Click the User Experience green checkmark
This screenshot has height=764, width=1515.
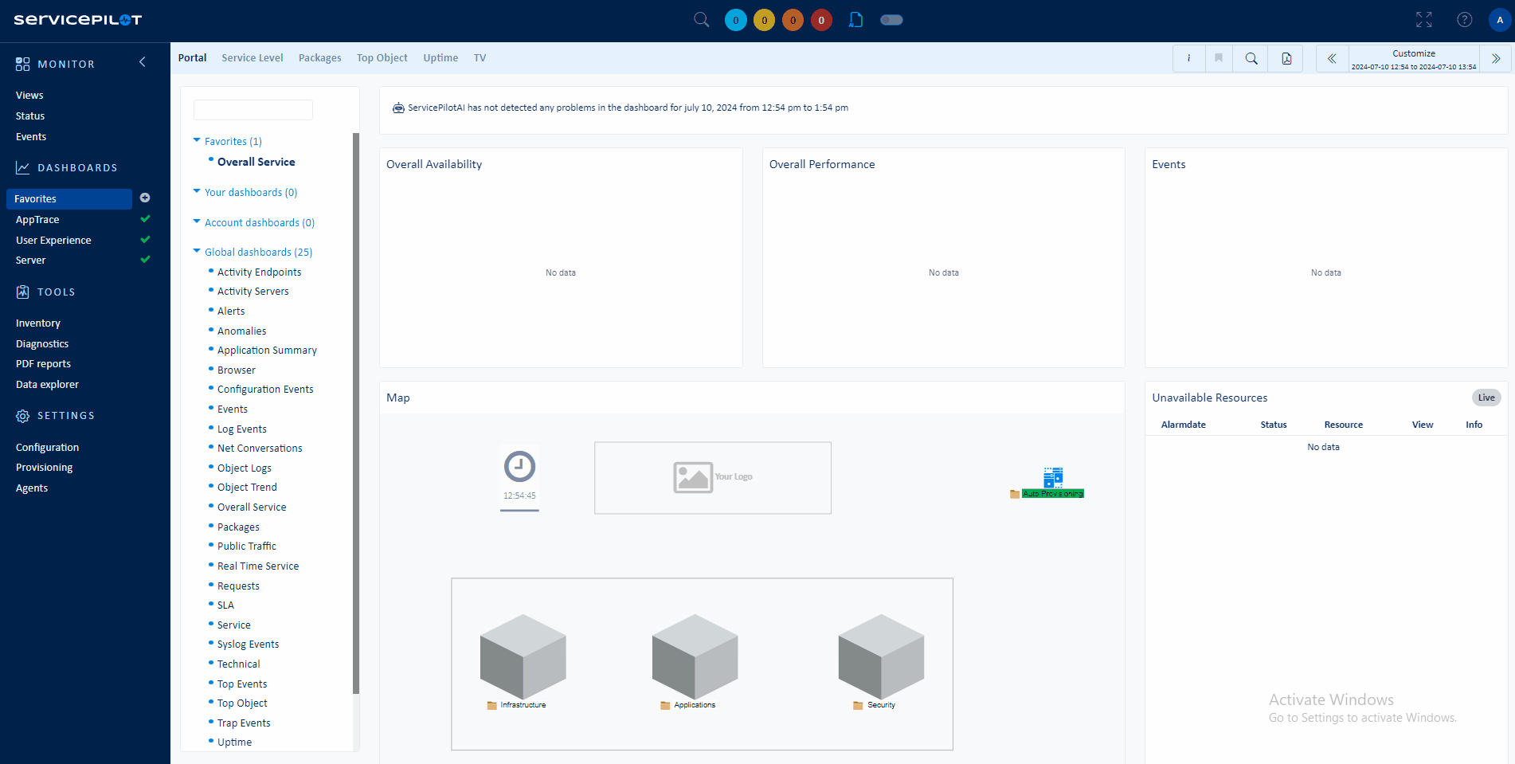click(145, 239)
